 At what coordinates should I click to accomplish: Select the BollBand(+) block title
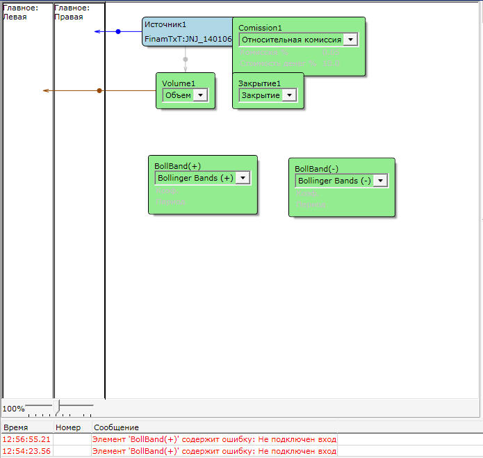pyautogui.click(x=178, y=167)
